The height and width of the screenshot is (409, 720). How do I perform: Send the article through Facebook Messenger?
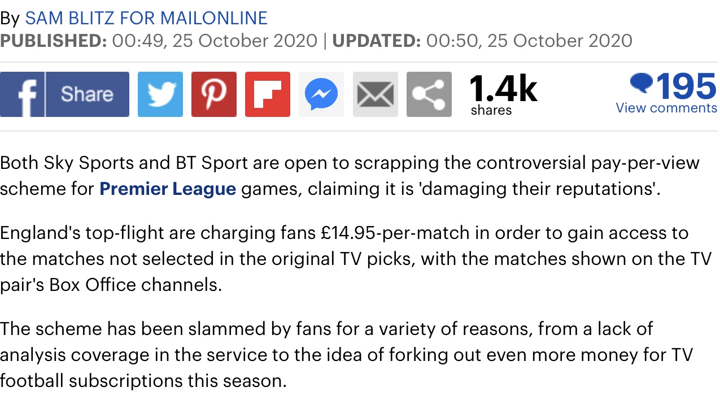pos(321,94)
